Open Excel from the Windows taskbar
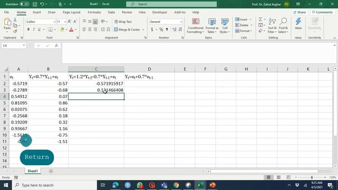The height and width of the screenshot is (190, 338). [200, 185]
